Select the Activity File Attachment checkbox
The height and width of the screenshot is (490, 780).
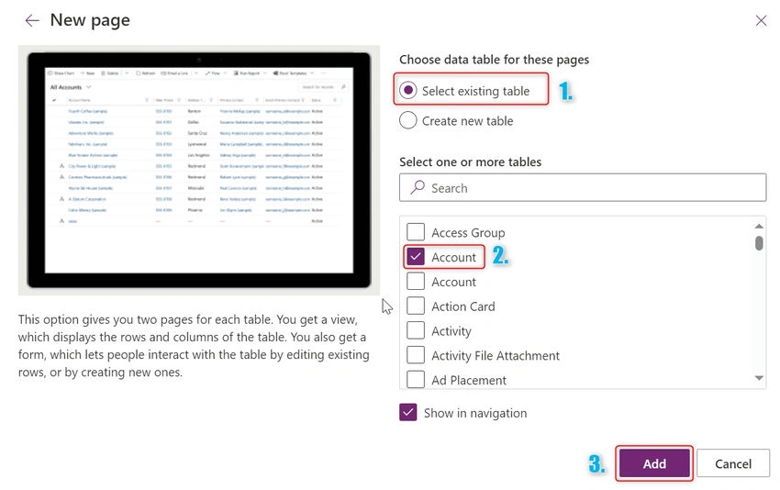[416, 355]
